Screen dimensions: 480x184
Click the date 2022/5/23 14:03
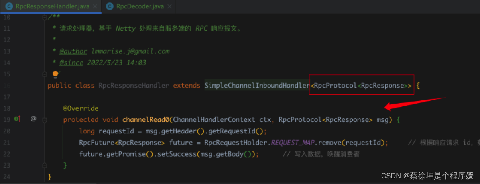point(117,63)
